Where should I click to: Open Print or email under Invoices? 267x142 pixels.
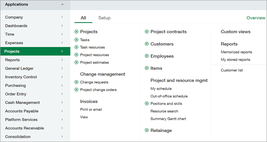(x=91, y=109)
